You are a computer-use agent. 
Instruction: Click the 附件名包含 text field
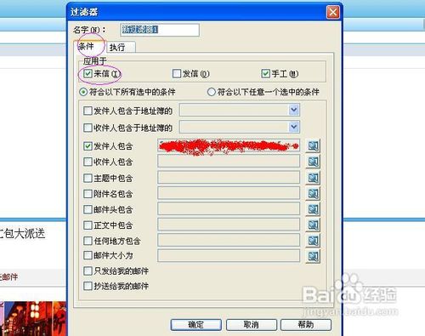(x=229, y=193)
